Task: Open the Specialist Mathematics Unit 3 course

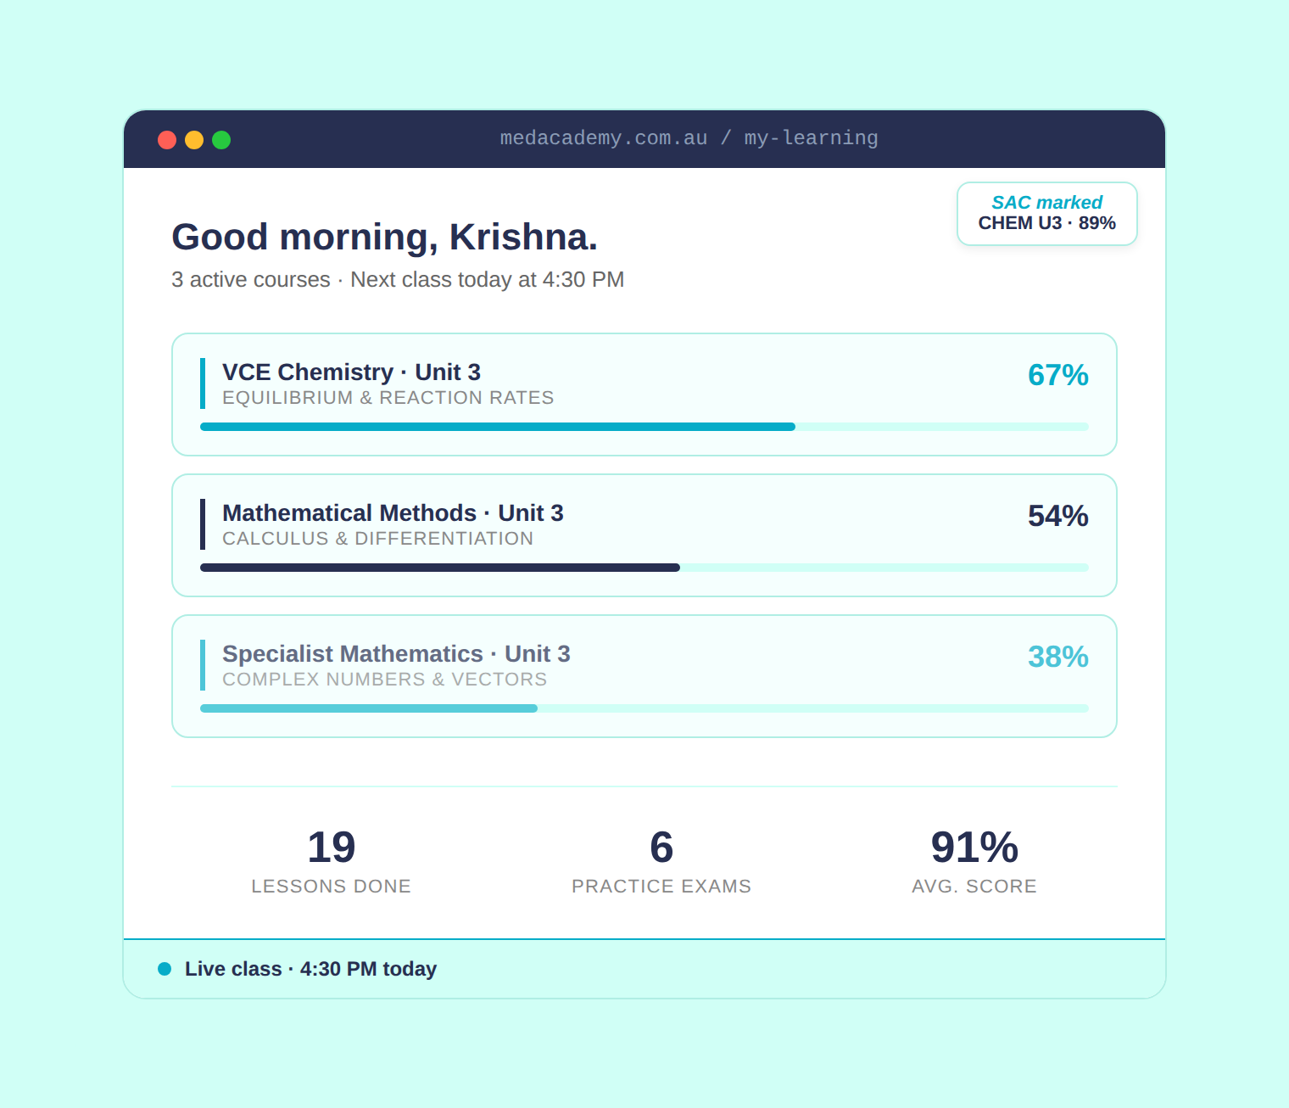Action: click(x=396, y=654)
